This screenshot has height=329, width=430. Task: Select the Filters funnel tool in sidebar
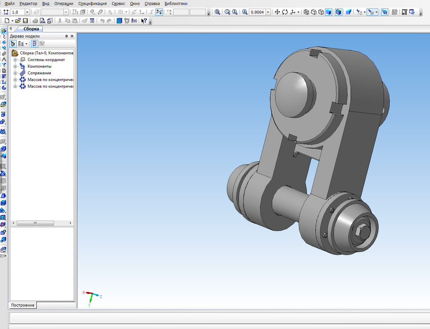pyautogui.click(x=4, y=65)
